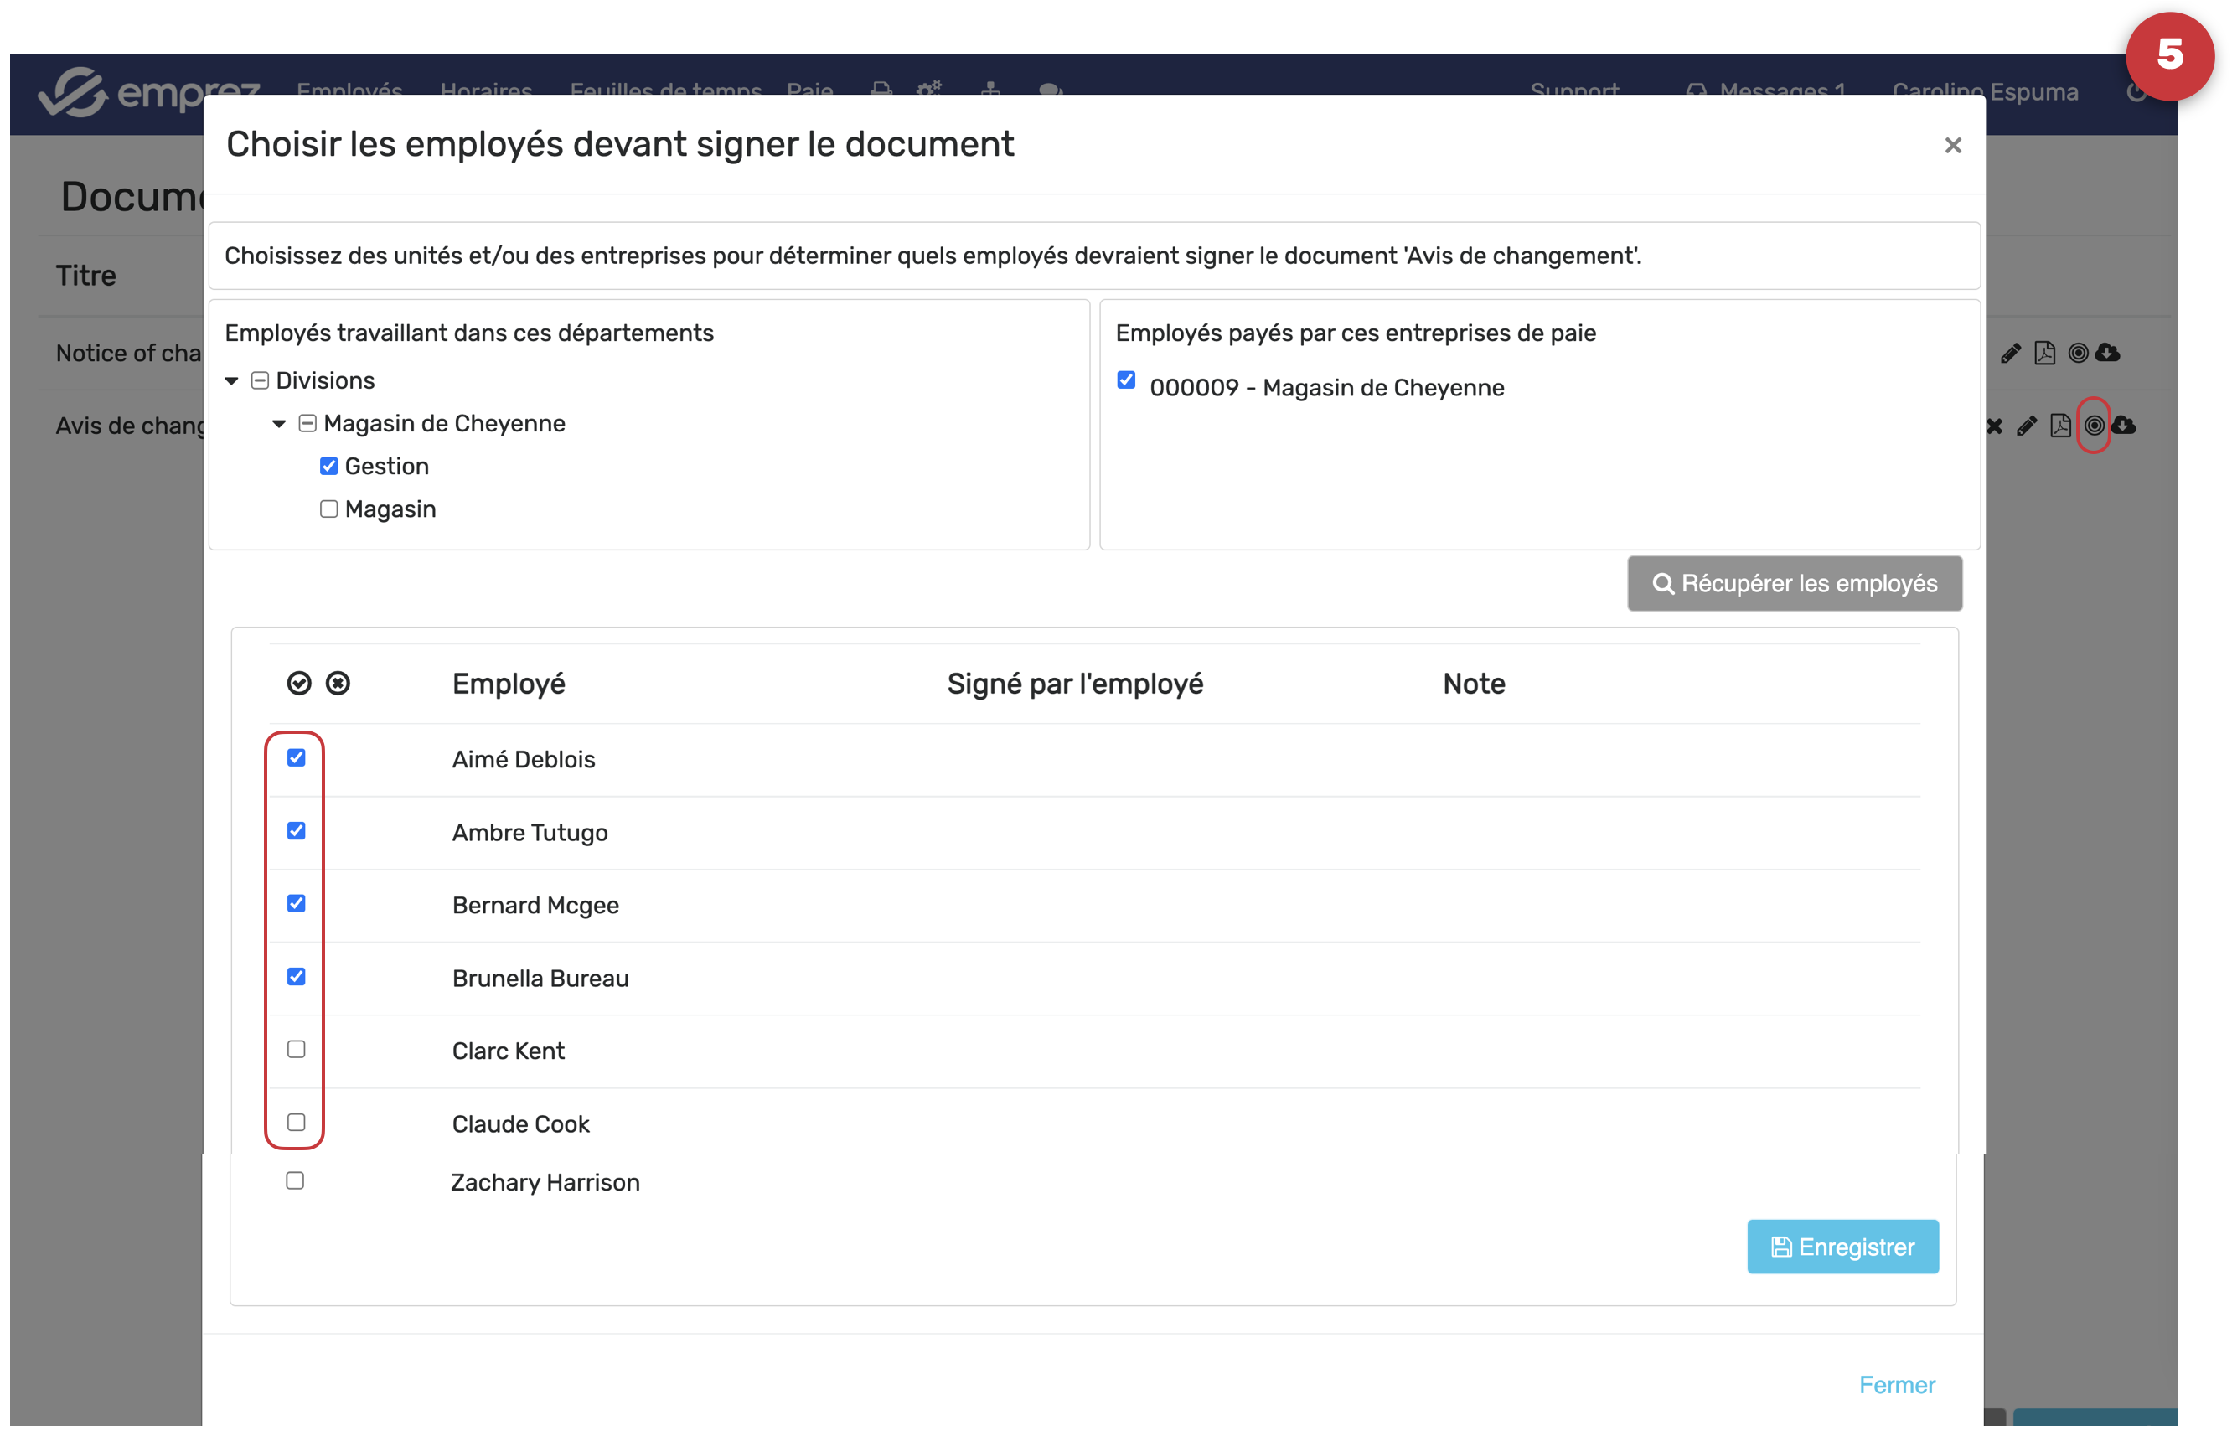Select all employees with check-circle icon
Image resolution: width=2232 pixels, height=1436 pixels.
coord(298,684)
